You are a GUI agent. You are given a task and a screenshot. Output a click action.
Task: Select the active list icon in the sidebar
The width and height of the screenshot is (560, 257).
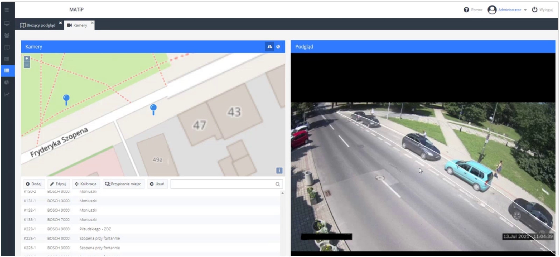[x=7, y=70]
